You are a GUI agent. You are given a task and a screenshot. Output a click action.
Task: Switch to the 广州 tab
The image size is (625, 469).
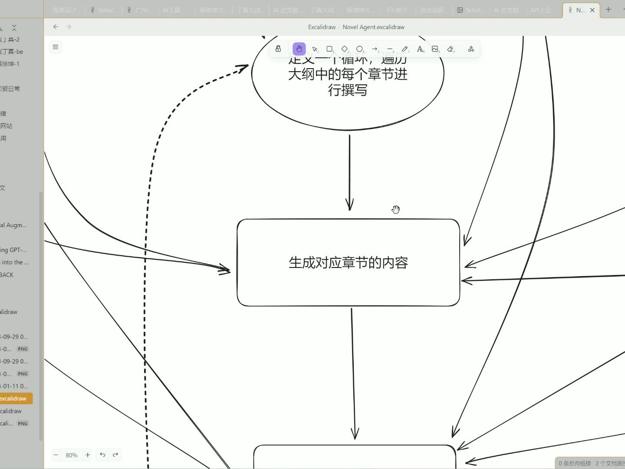(140, 10)
